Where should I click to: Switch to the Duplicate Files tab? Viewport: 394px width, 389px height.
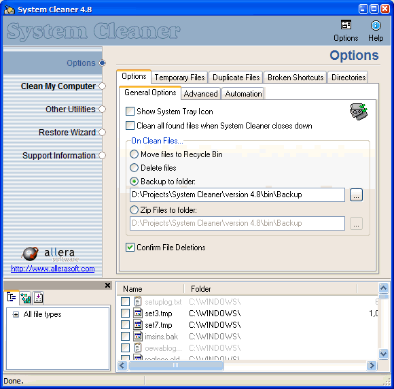click(x=236, y=78)
